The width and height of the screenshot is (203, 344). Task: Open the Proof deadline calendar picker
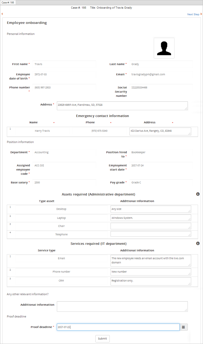coord(184,327)
